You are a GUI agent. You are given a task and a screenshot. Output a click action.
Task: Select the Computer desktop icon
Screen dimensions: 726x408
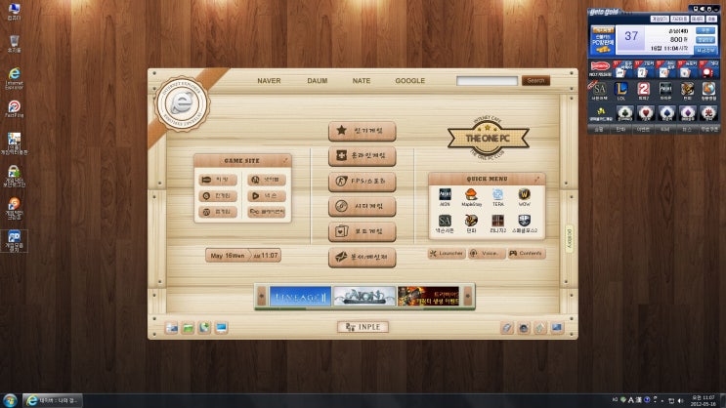(x=14, y=12)
